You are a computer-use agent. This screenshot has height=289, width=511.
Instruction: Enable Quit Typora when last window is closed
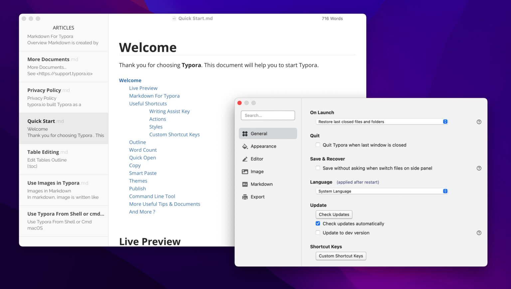click(x=318, y=145)
